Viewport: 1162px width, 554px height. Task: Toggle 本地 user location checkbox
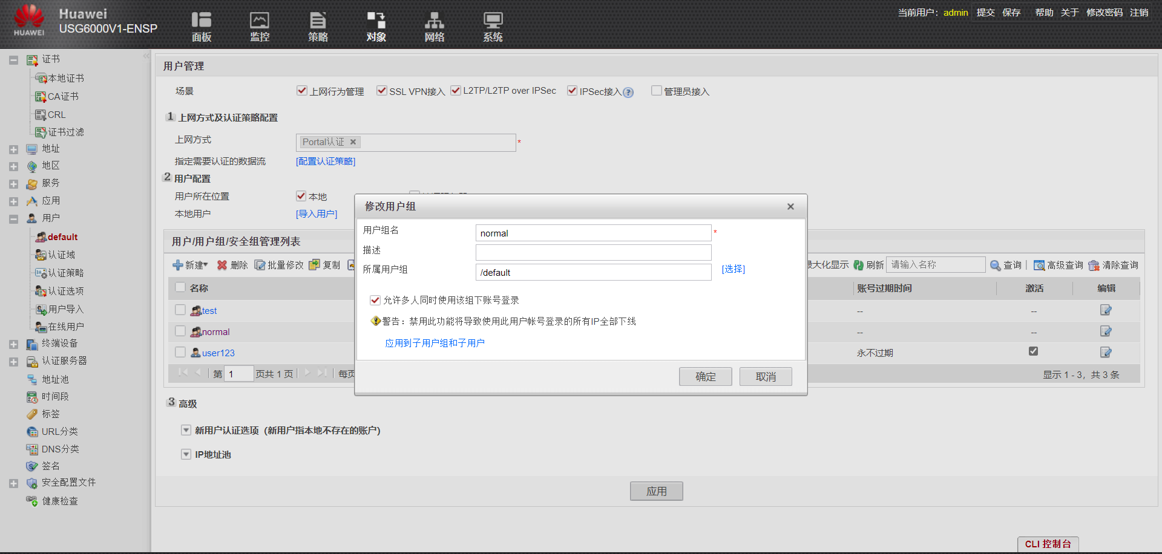[x=301, y=196]
